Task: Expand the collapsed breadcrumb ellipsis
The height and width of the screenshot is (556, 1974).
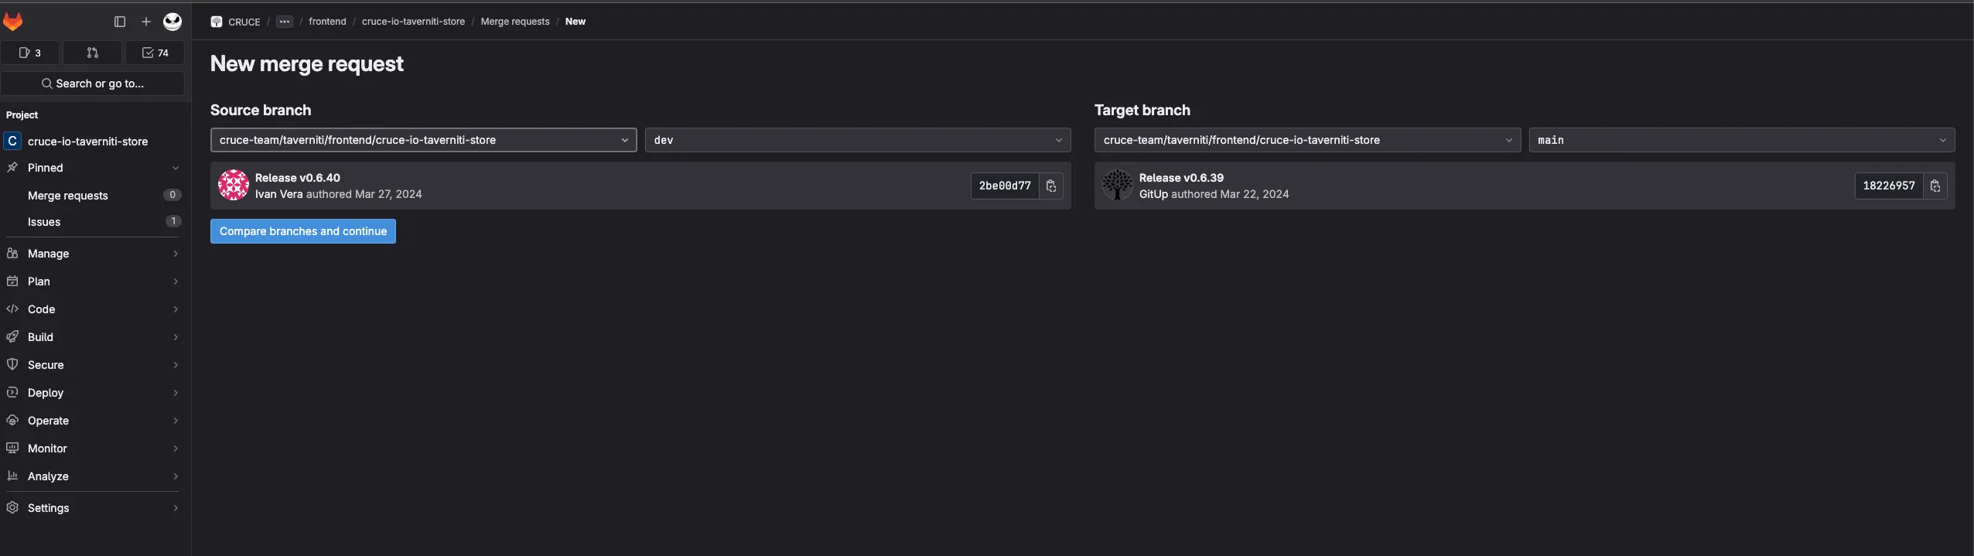Action: [x=285, y=22]
